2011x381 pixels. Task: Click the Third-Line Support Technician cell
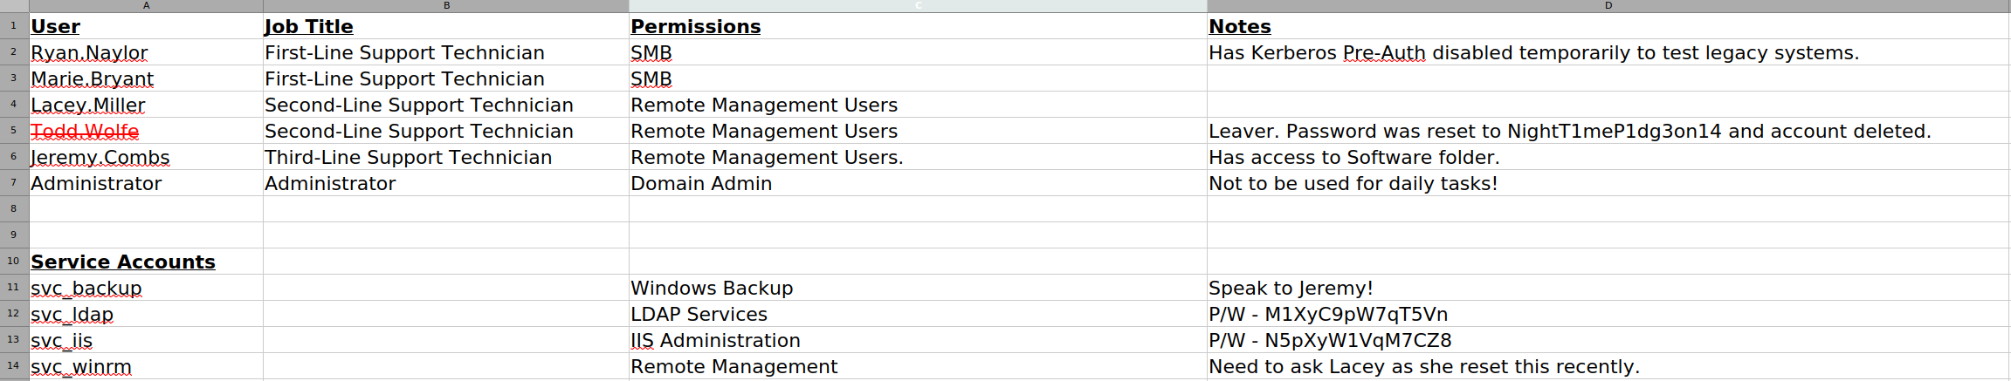click(x=446, y=157)
